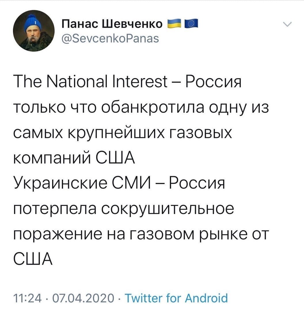
Task: Click the word потерпела in the tweet
Action: click(55, 209)
